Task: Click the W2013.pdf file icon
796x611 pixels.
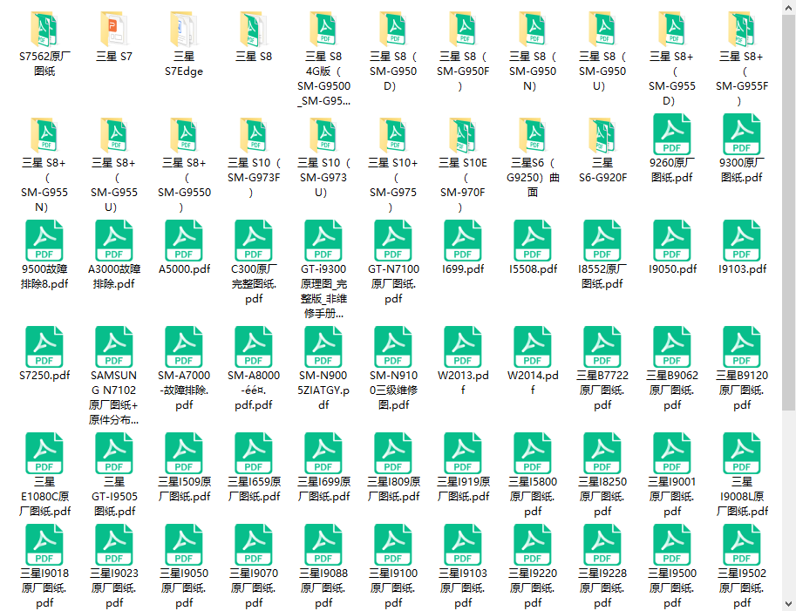Action: pos(463,347)
